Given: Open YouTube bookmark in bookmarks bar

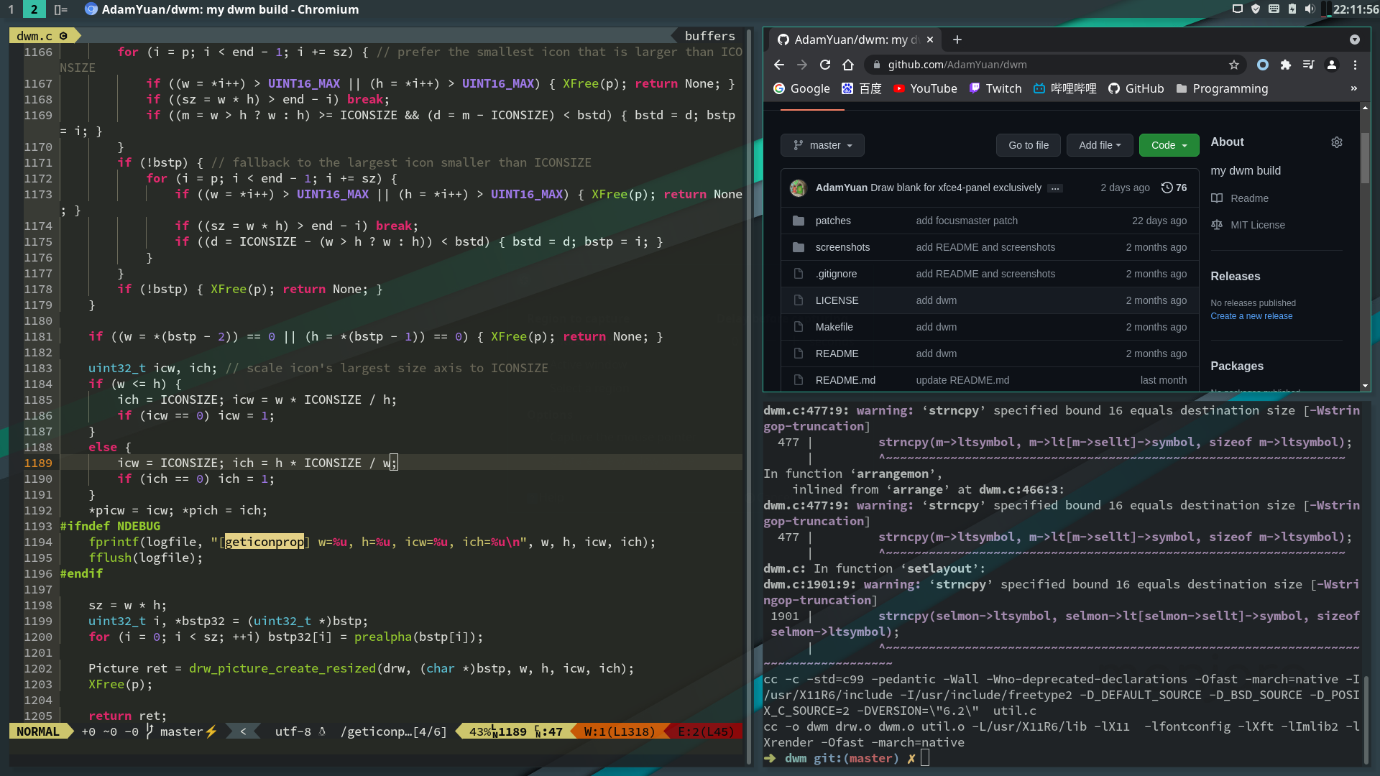Looking at the screenshot, I should 925,88.
